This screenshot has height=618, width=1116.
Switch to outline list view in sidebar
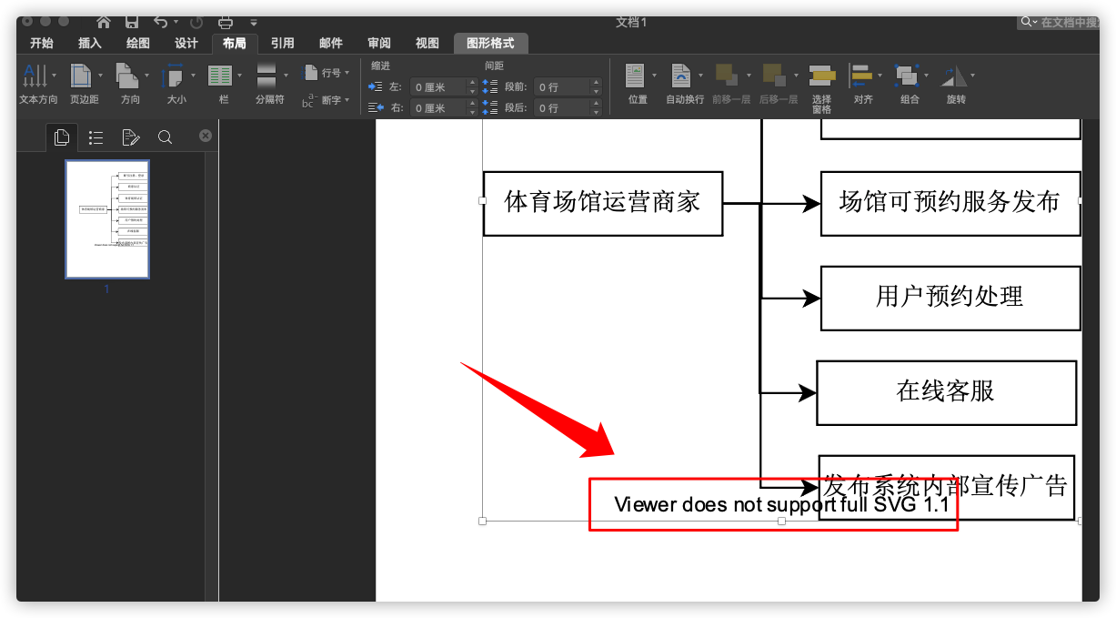[96, 137]
